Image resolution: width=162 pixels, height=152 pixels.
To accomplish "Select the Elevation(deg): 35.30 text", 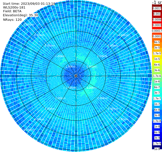I will tap(21, 15).
